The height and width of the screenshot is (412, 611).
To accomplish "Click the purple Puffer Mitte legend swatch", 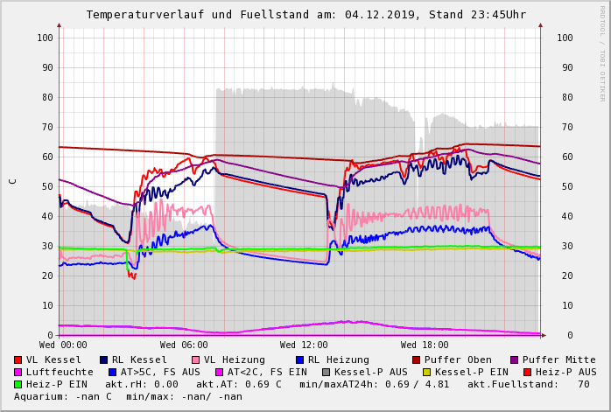I will [x=515, y=360].
